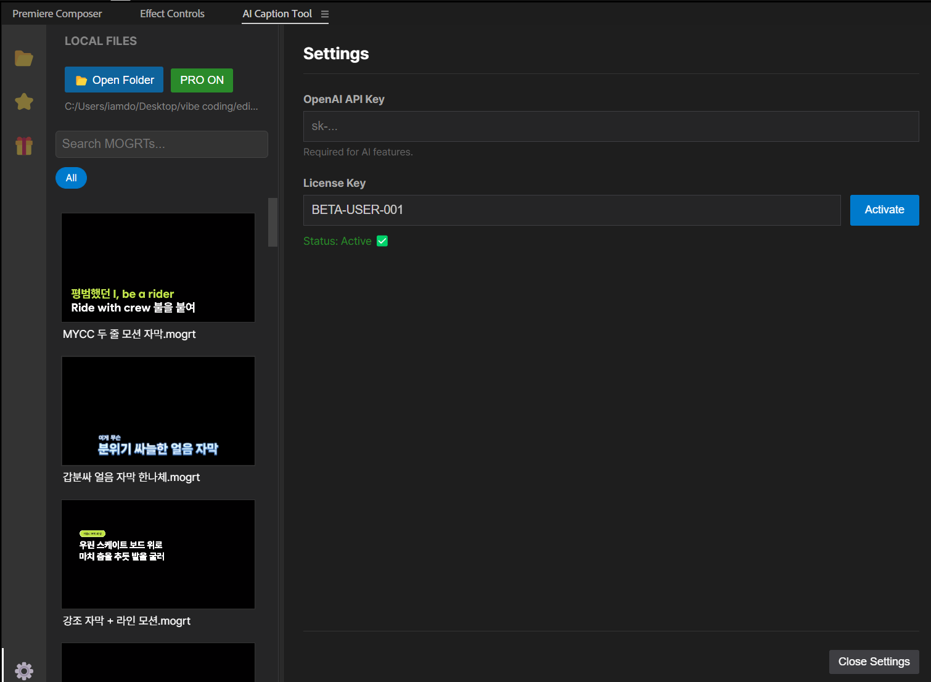931x682 pixels.
Task: Select the MYCC 두 줄 모션 자막 thumbnail
Action: coord(158,268)
